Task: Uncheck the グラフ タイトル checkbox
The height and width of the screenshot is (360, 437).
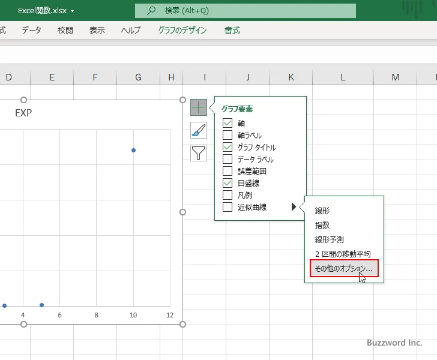Action: [x=228, y=147]
